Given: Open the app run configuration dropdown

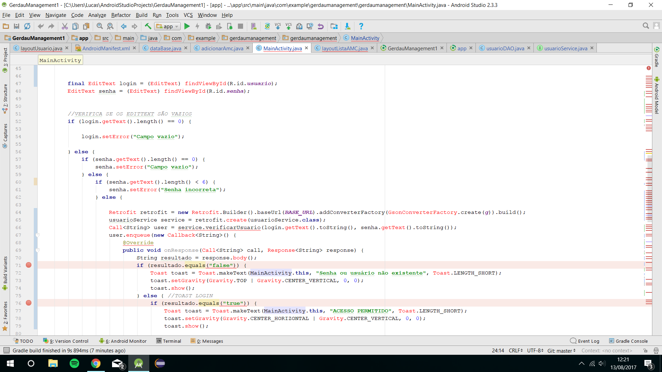Looking at the screenshot, I should 167,26.
